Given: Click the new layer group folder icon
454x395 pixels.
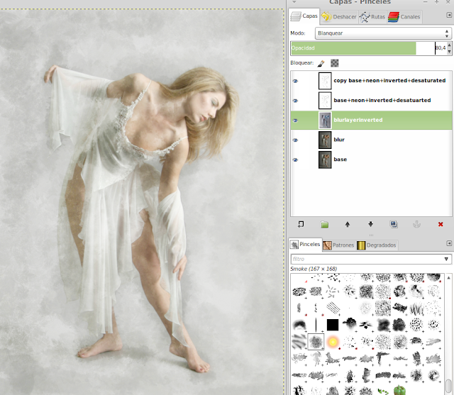Looking at the screenshot, I should (x=324, y=224).
